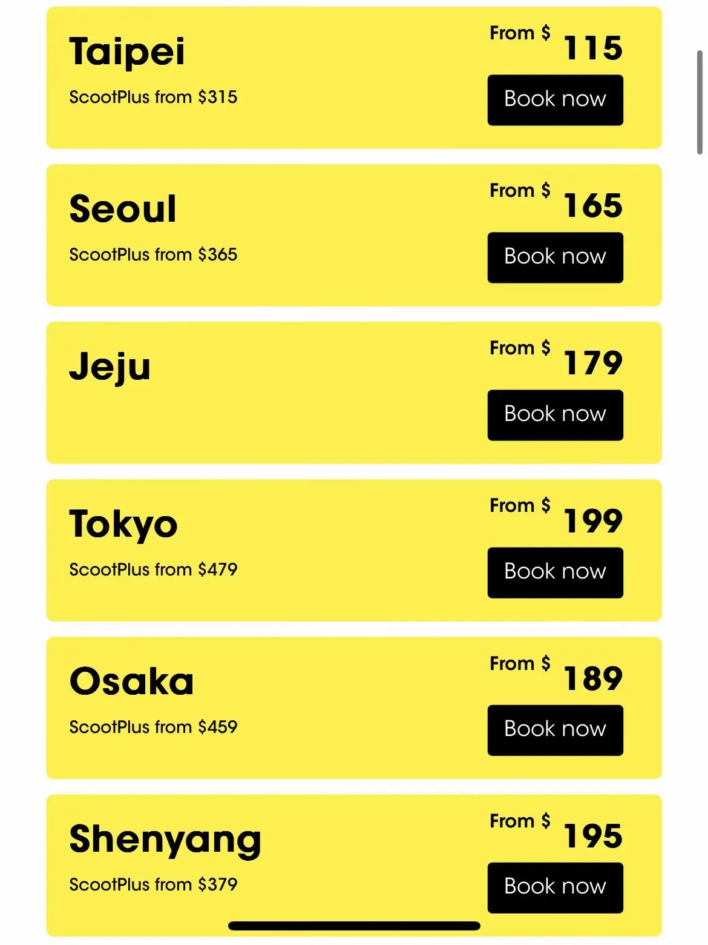Viewport: 708px width, 945px height.
Task: Select the Osaka destination title
Action: click(x=131, y=681)
